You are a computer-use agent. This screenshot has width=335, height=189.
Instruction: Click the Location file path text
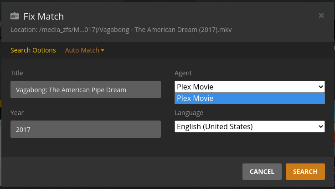[x=121, y=30]
